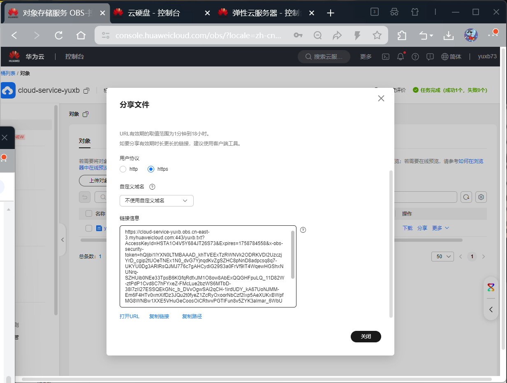Select the https protocol radio button
Screen dimensions: 507x383
click(x=151, y=169)
